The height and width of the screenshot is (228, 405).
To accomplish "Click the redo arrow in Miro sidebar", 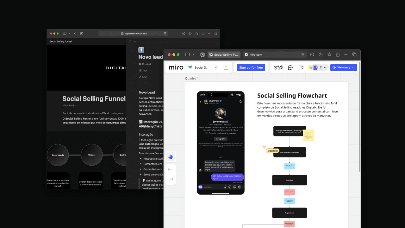I will point(171,180).
